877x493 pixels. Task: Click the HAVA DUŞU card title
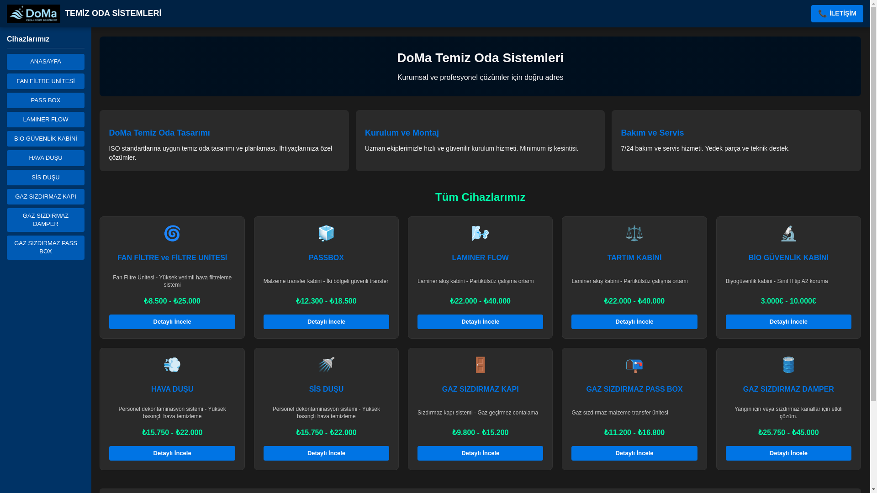pos(172,389)
